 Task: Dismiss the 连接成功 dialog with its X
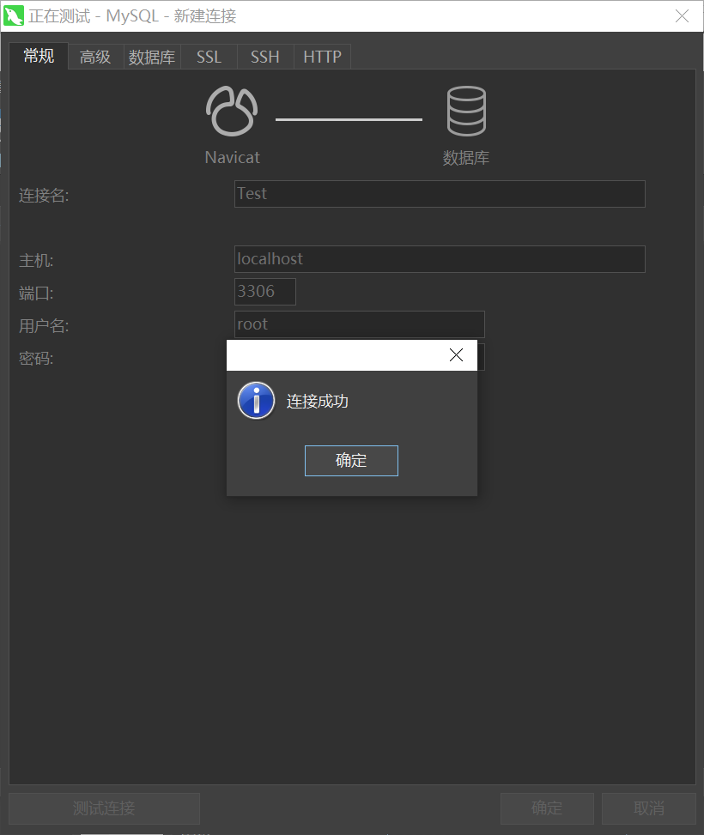456,354
